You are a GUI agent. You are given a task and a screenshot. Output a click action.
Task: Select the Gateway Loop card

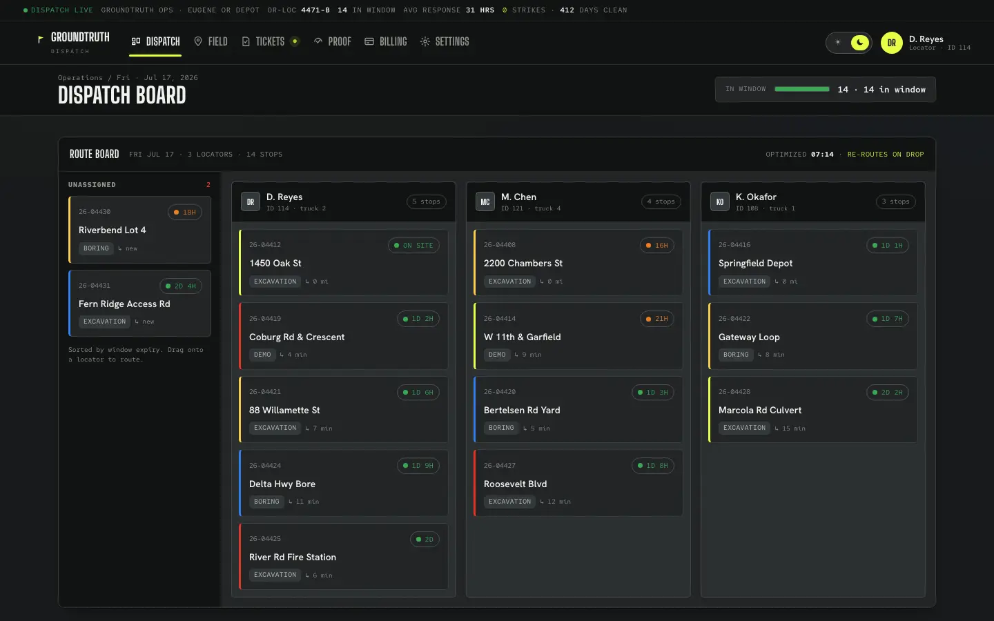(813, 337)
